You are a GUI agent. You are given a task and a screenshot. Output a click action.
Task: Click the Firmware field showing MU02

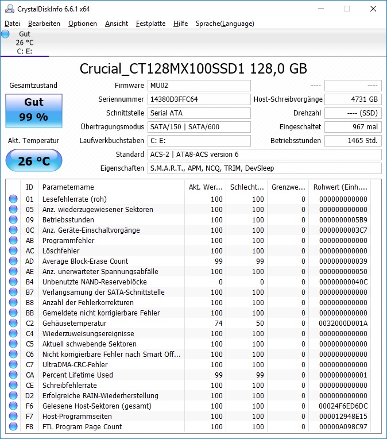point(199,86)
